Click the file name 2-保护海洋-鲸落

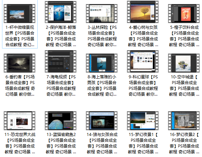pos(61,36)
